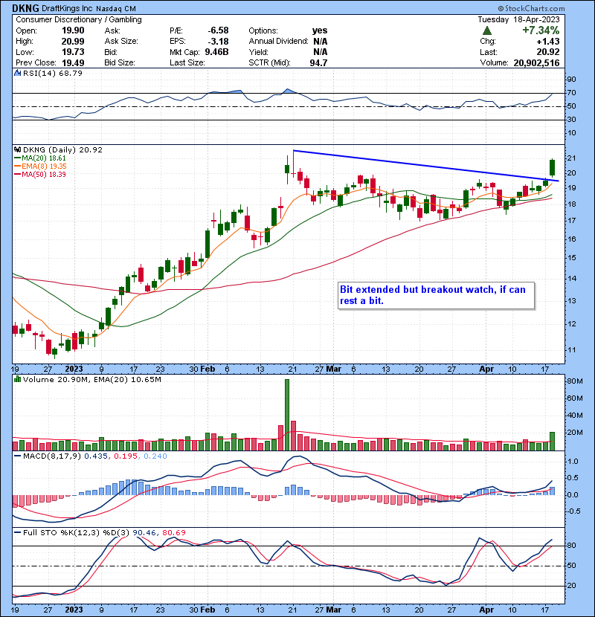Click the 'Nasdaq CM' exchange label
This screenshot has width=595, height=617.
point(116,8)
